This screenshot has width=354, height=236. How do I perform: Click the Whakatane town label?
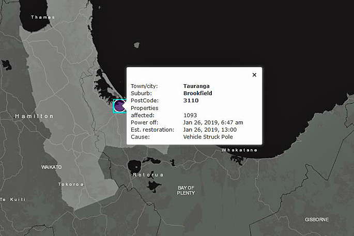[239, 150]
